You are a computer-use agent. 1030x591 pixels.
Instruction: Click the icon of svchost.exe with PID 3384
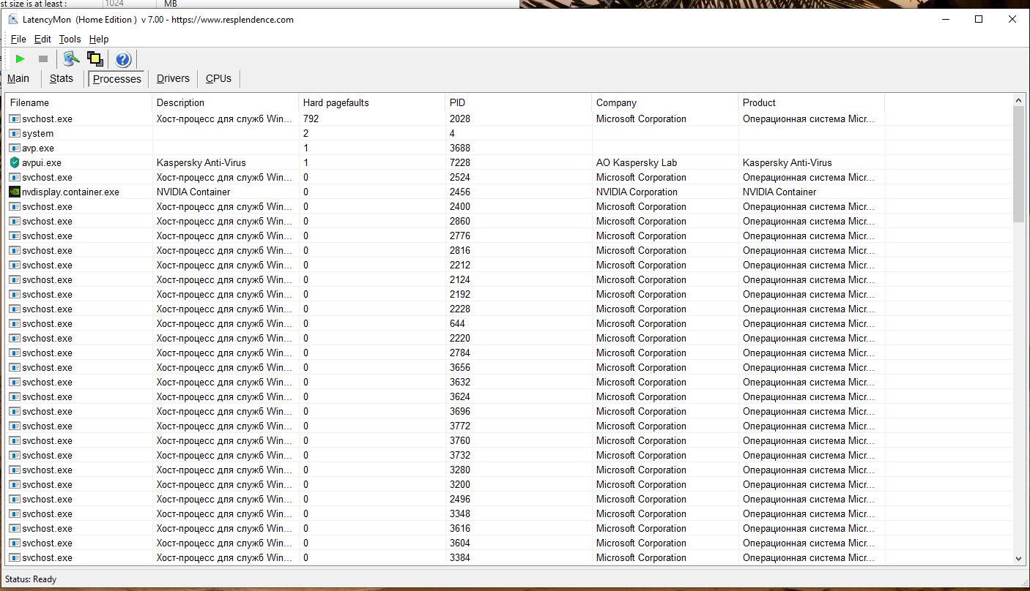(15, 557)
